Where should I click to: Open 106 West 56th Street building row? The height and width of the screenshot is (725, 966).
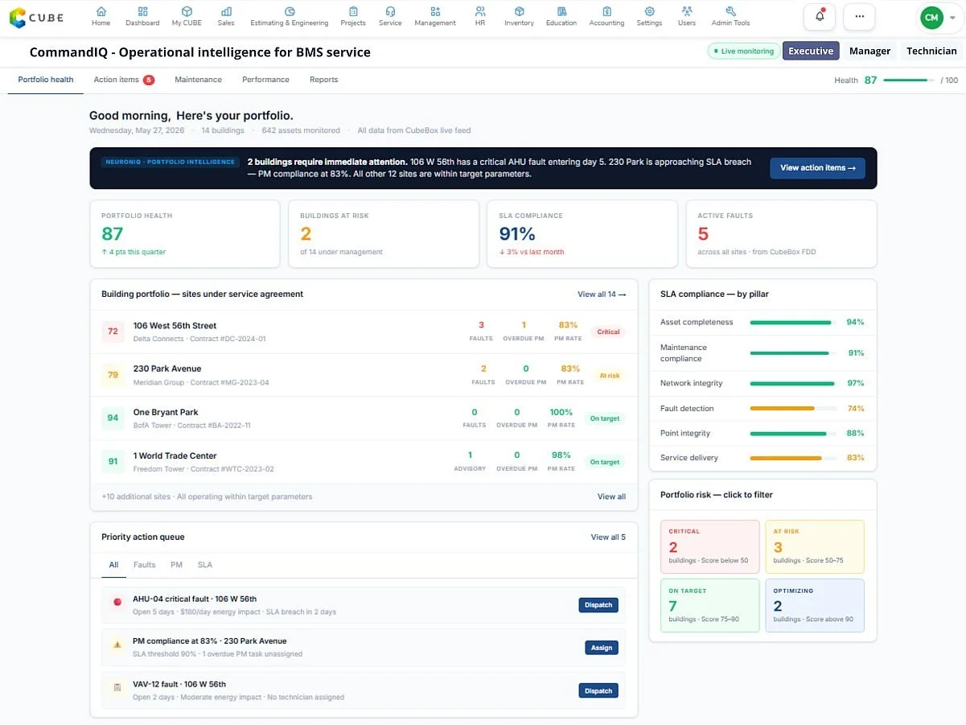[364, 332]
